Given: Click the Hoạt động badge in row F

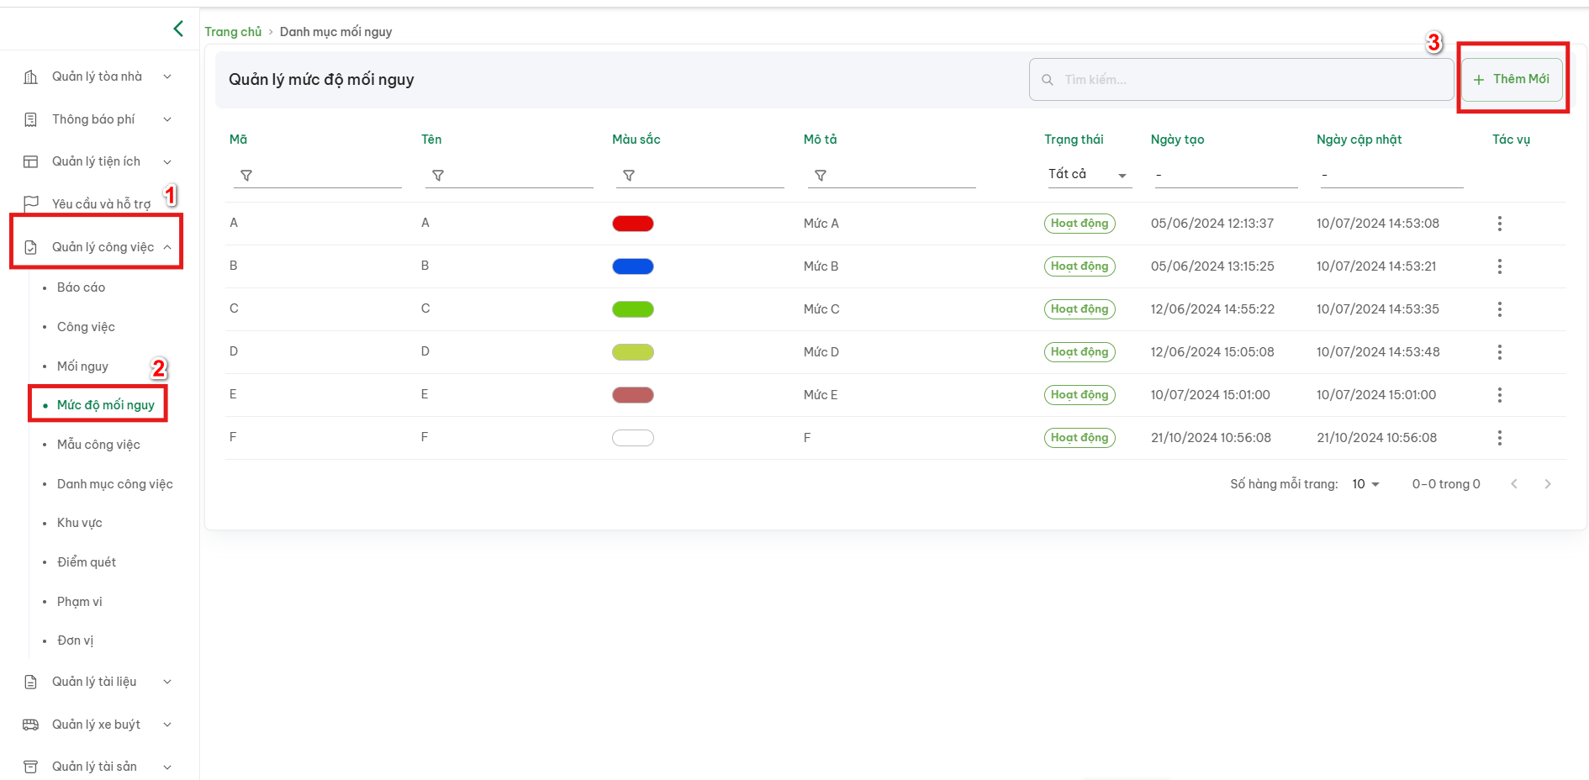Looking at the screenshot, I should pyautogui.click(x=1080, y=438).
